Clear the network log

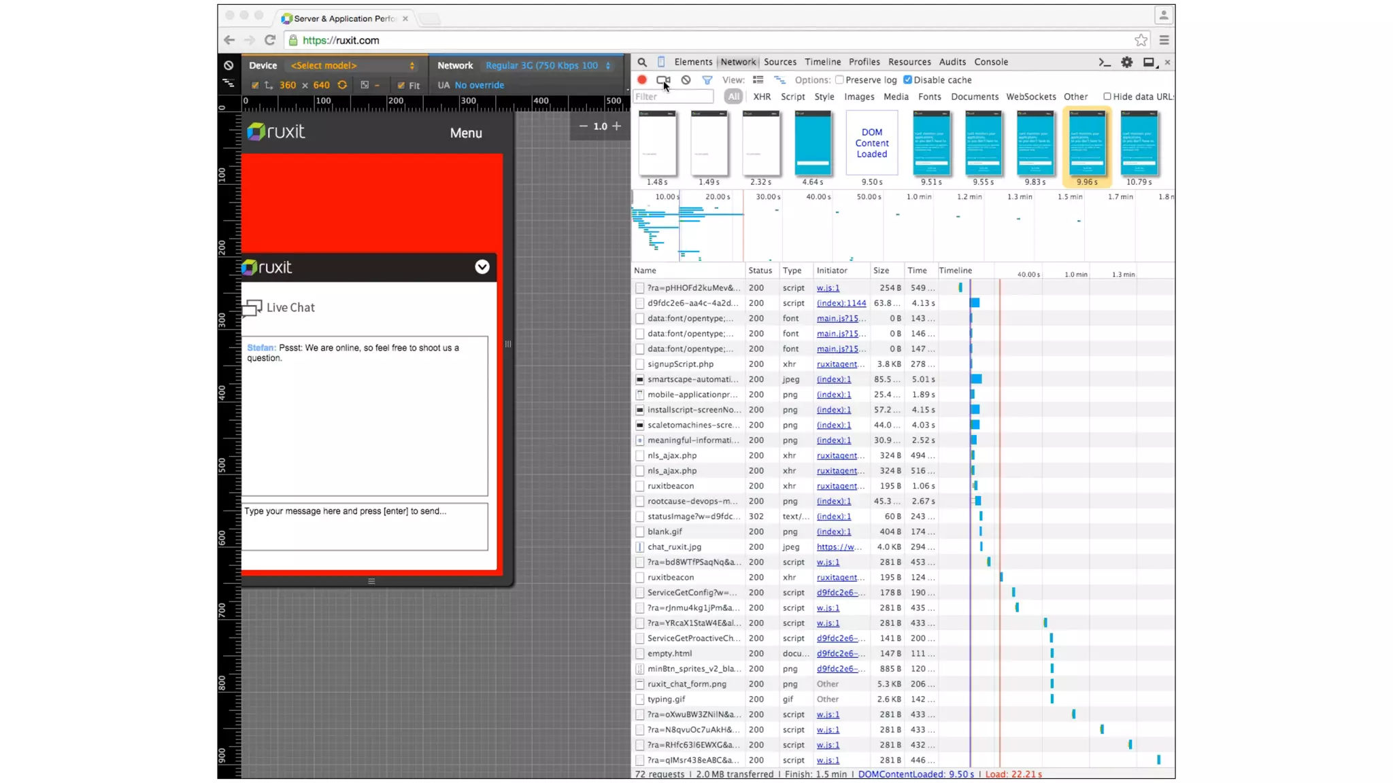[686, 80]
